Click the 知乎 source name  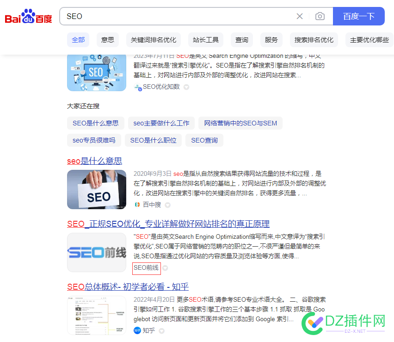tap(149, 330)
